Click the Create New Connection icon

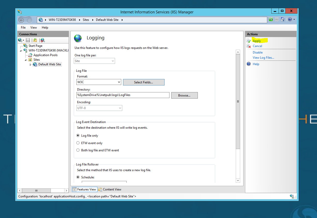(20, 40)
